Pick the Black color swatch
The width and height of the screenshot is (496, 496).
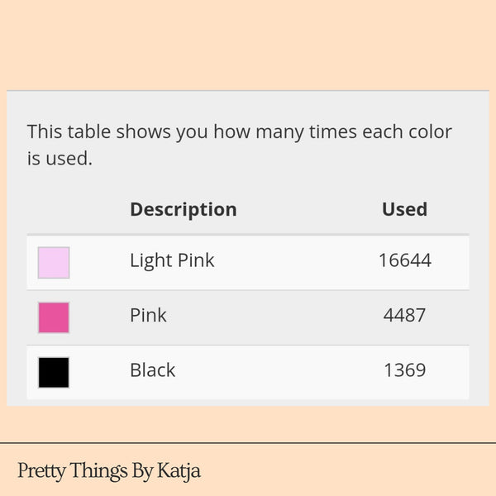(x=54, y=372)
